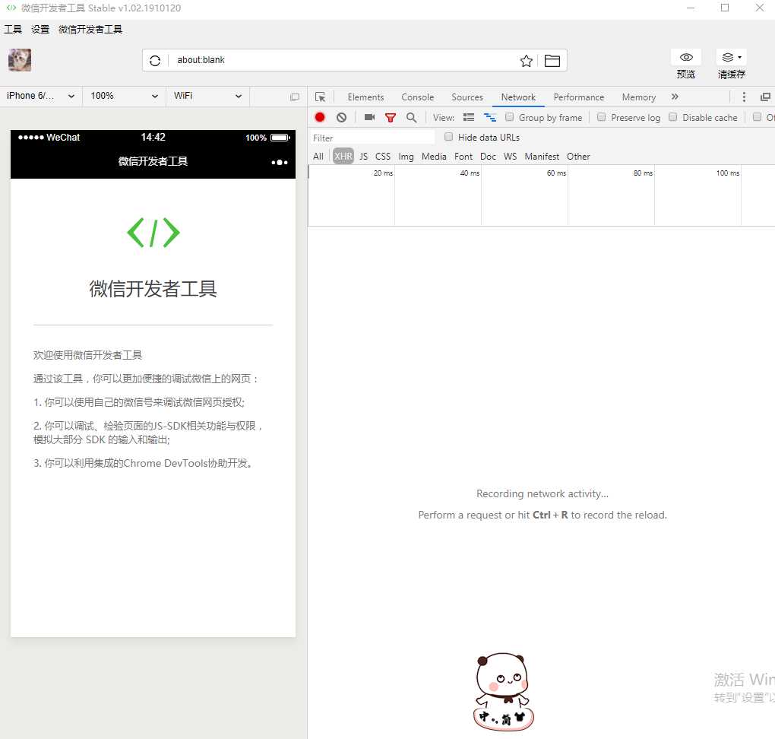
Task: Clear network log icon
Action: pos(342,117)
